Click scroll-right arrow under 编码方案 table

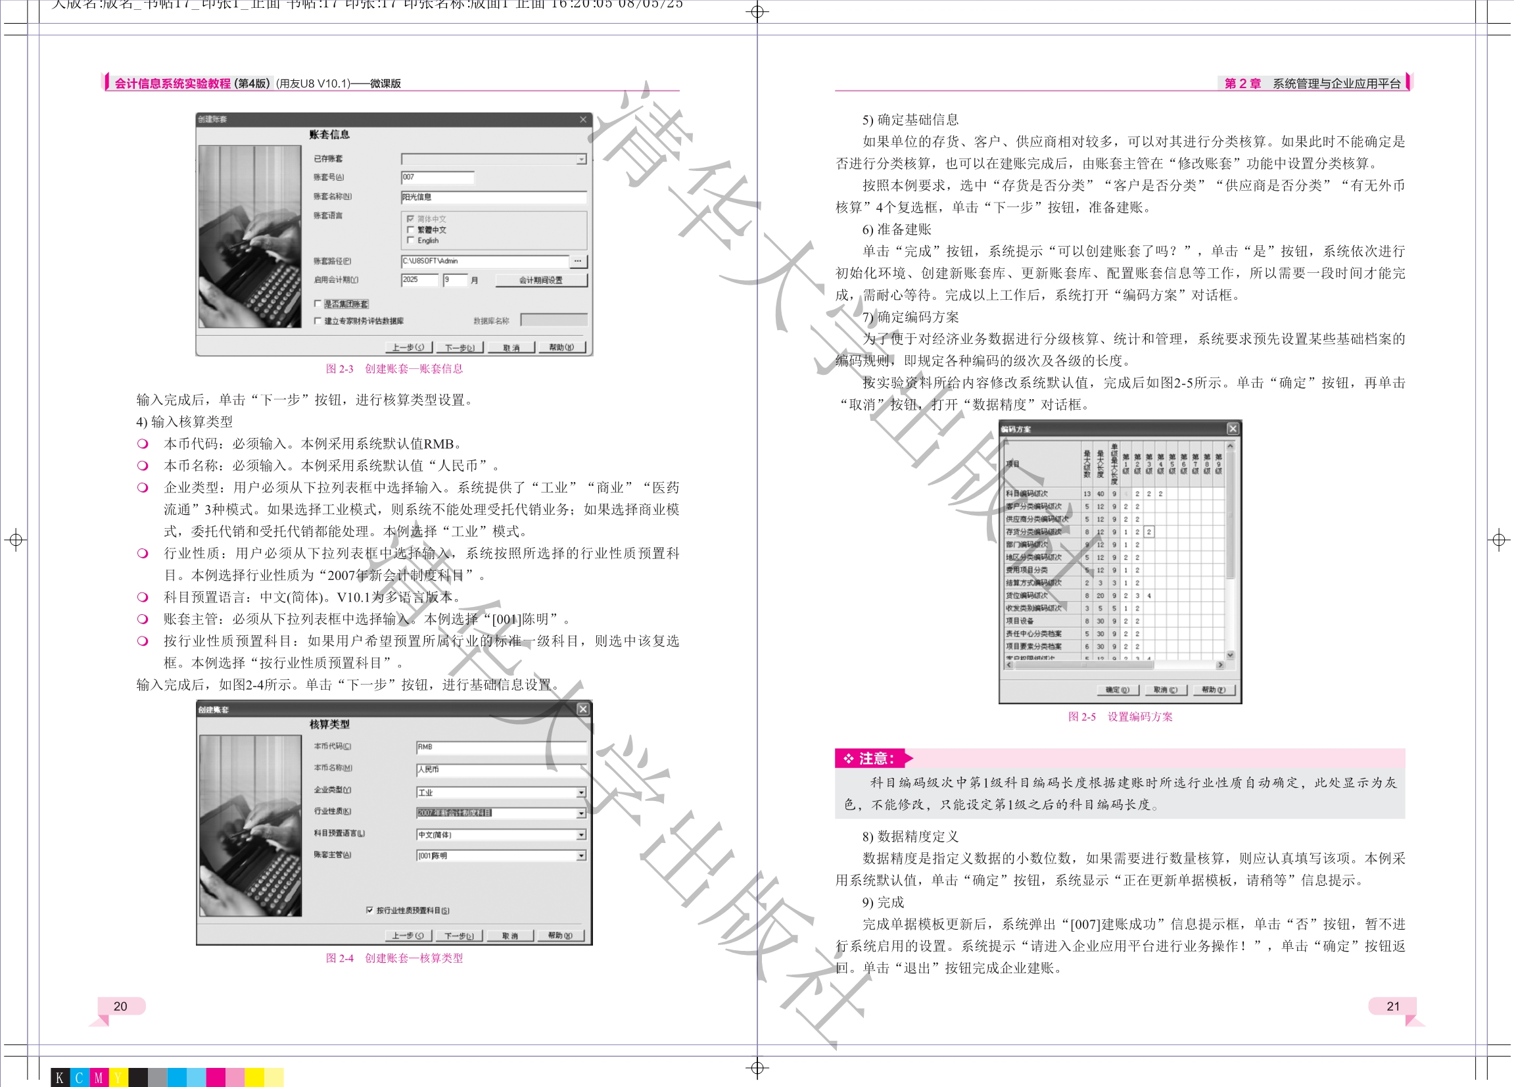[1220, 665]
